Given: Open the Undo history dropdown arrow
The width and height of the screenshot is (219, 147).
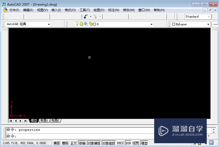Looking at the screenshot, I should point(91,17).
